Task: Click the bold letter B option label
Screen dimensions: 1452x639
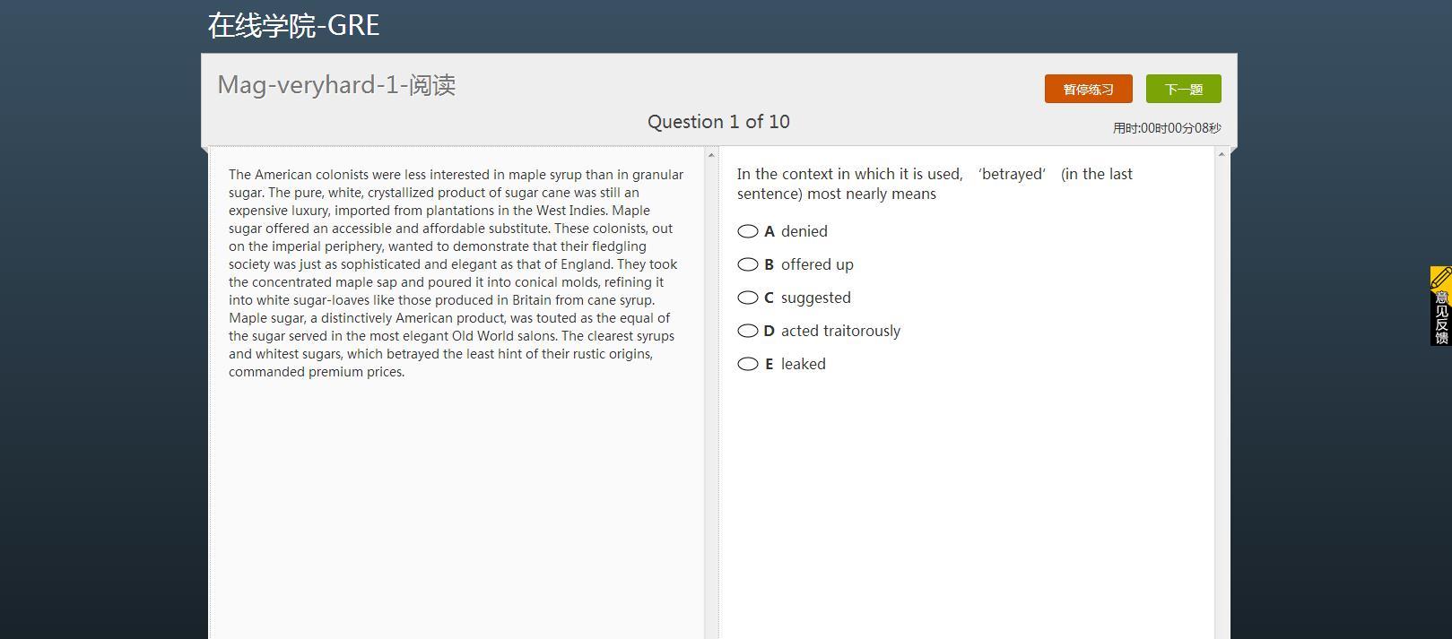Action: 769,264
